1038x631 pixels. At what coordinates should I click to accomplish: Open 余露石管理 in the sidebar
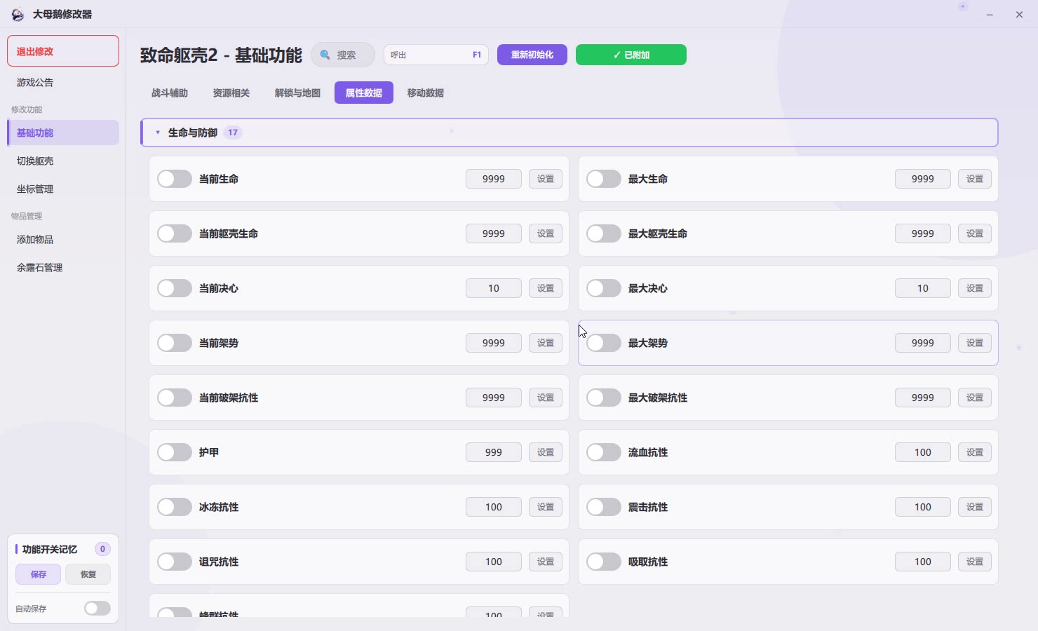(63, 268)
